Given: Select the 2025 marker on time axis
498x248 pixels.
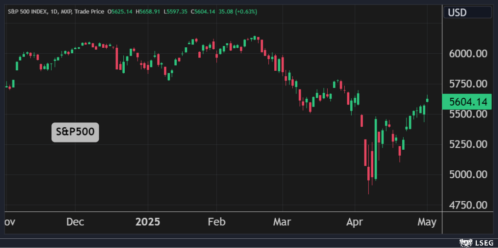Looking at the screenshot, I should point(148,222).
